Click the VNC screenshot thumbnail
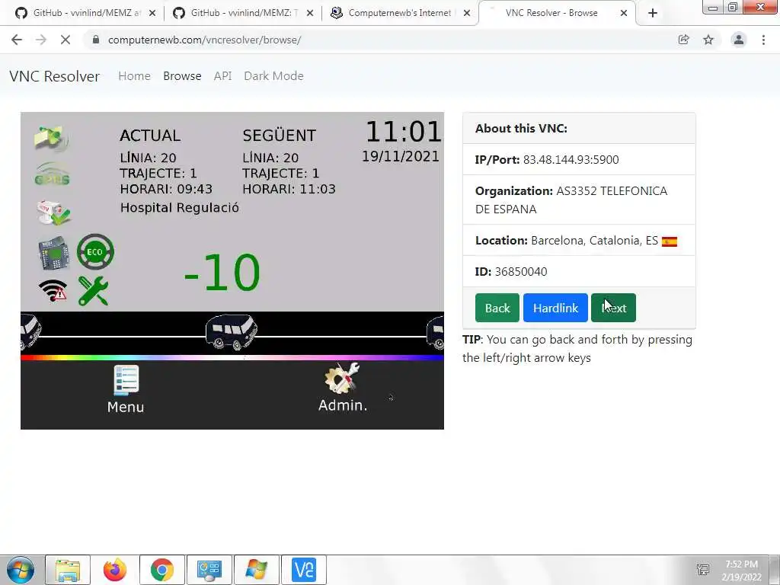The image size is (780, 585). (x=232, y=270)
